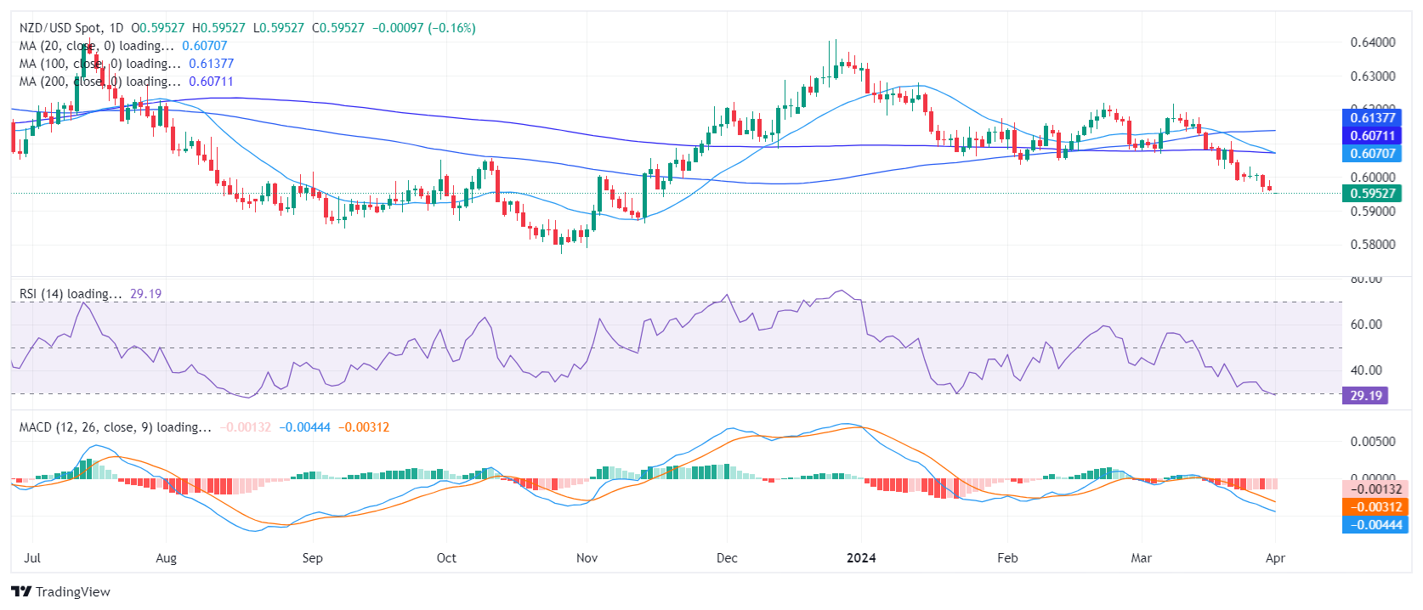1423x610 pixels.
Task: Click the purple 29.19 RSI value tag
Action: 1365,396
